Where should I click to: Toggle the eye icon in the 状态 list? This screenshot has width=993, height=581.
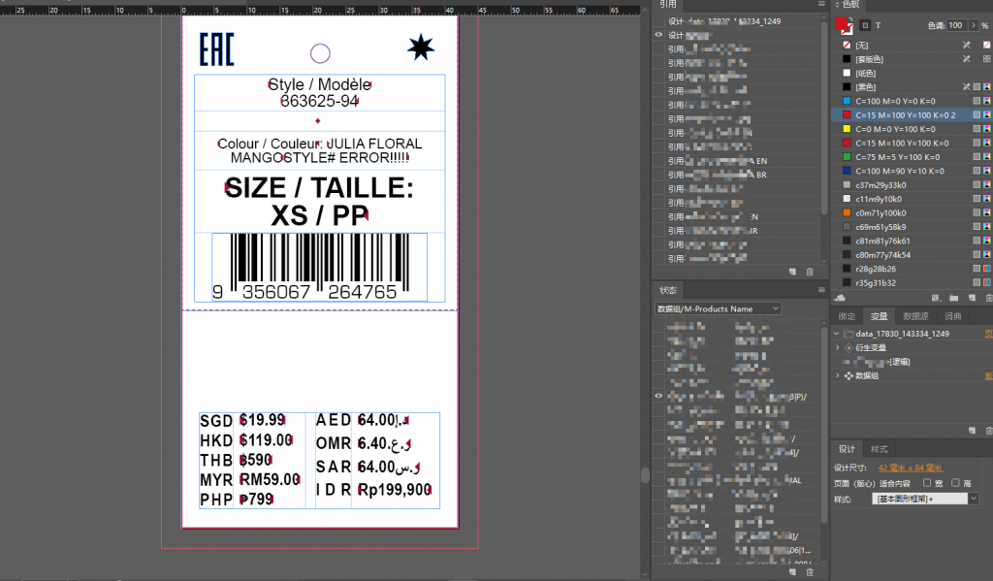658,396
